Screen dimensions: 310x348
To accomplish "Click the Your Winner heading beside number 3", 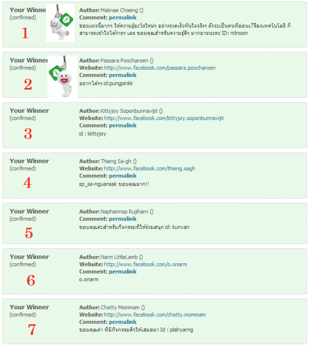I will pyautogui.click(x=29, y=111).
